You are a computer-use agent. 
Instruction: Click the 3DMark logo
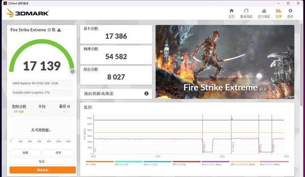(27, 13)
